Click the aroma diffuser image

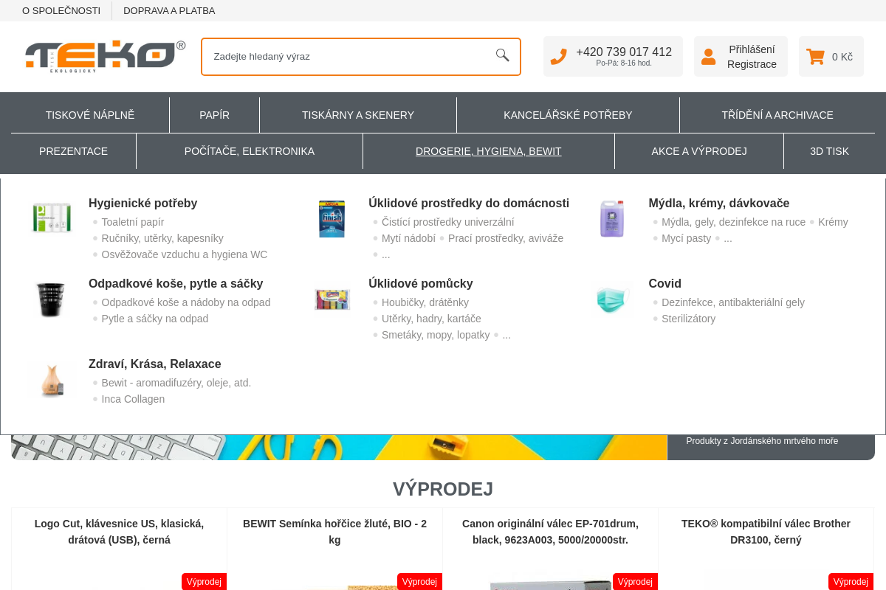pos(52,379)
